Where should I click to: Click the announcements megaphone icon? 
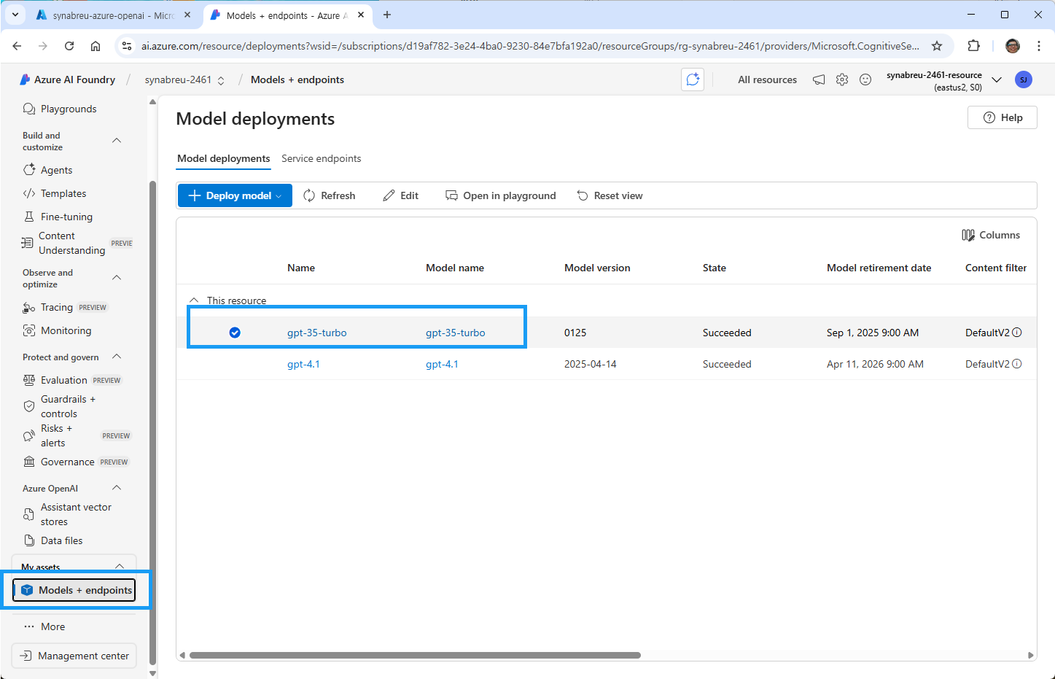pyautogui.click(x=819, y=79)
